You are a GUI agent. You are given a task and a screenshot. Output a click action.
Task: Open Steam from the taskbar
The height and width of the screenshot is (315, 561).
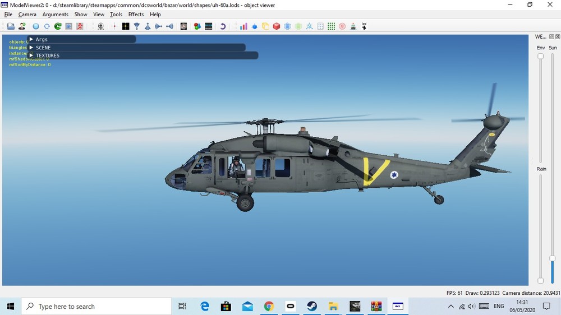point(311,307)
